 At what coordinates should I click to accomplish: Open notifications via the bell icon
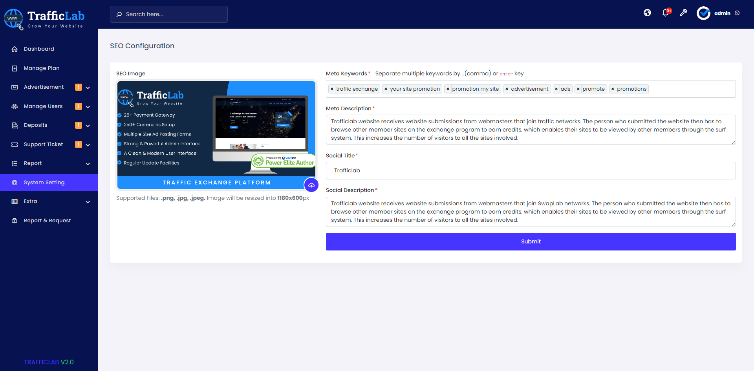[665, 13]
